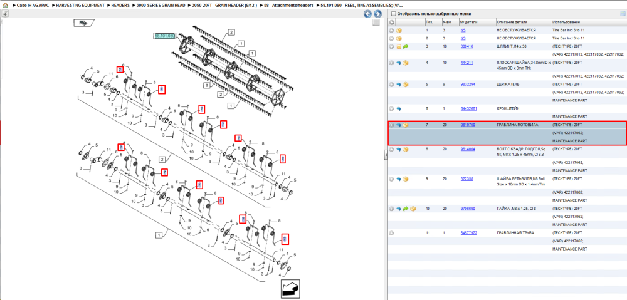Click the plus button in position 6 row
The width and height of the screenshot is (627, 300).
coord(392,108)
